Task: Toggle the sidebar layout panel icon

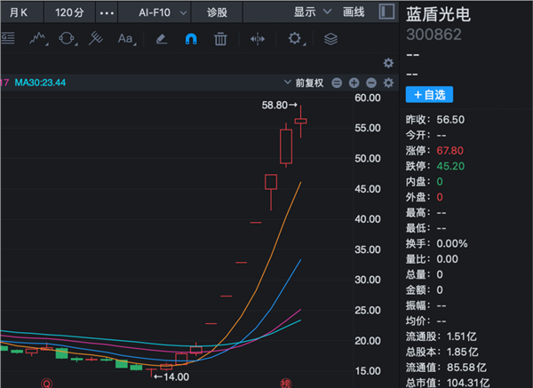Action: point(386,12)
